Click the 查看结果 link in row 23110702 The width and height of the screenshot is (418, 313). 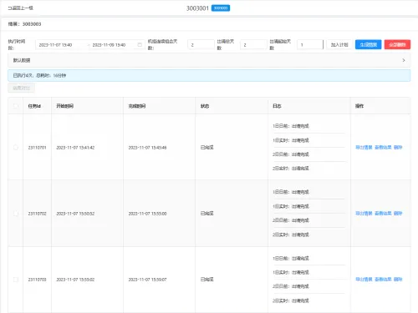click(383, 213)
